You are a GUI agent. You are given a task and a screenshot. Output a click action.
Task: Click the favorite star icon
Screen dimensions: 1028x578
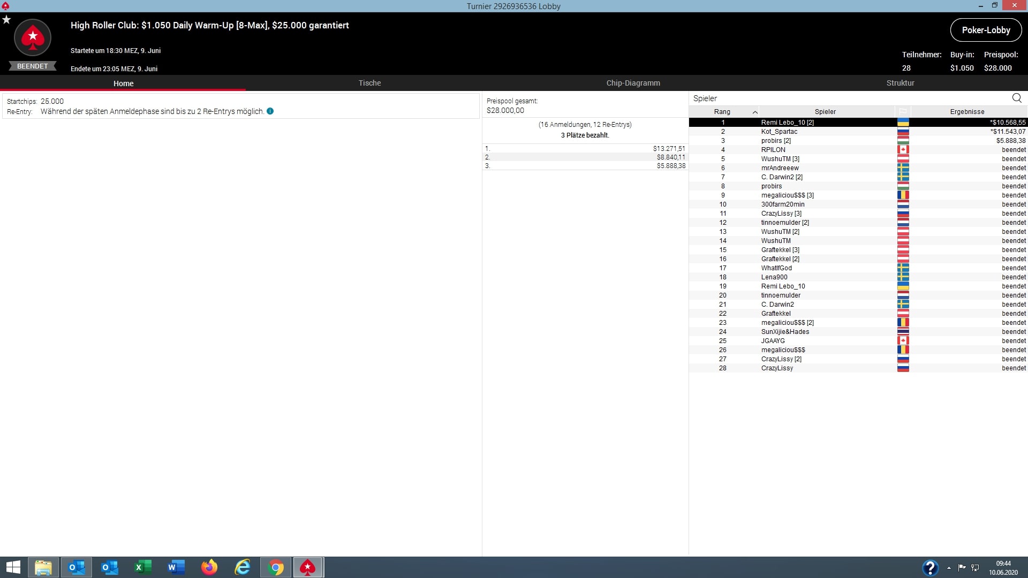6,20
